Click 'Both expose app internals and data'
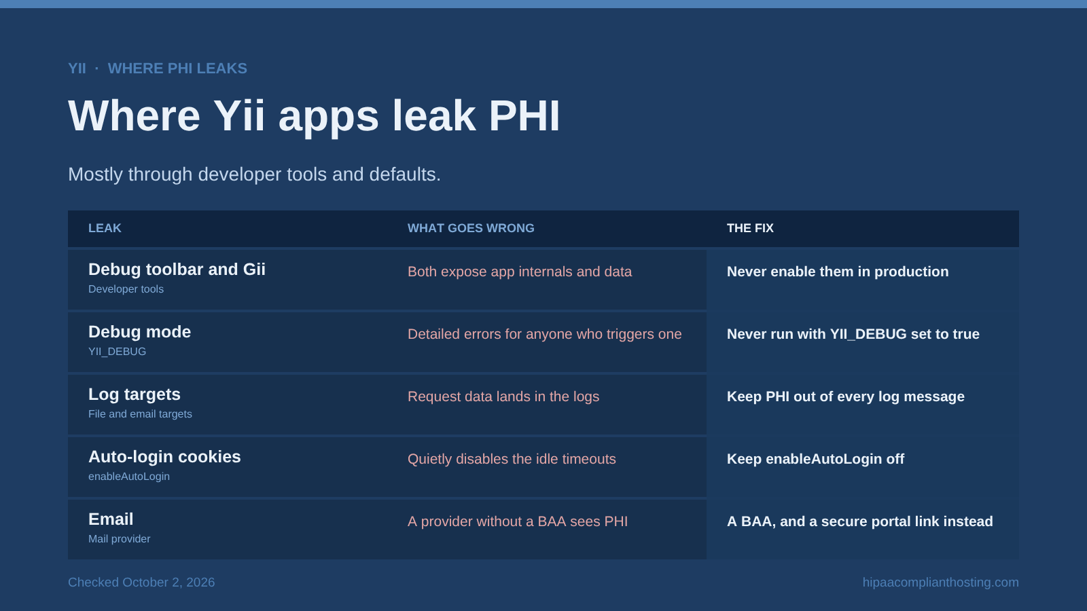The width and height of the screenshot is (1087, 611). (520, 272)
